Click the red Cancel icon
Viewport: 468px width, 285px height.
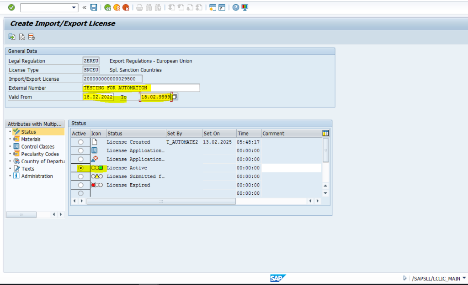click(126, 8)
